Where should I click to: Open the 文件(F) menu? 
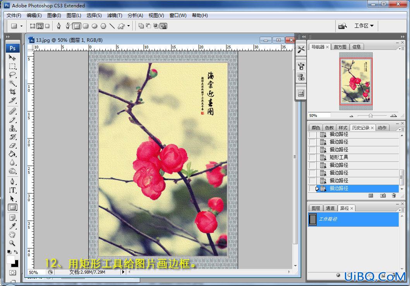tap(14, 15)
